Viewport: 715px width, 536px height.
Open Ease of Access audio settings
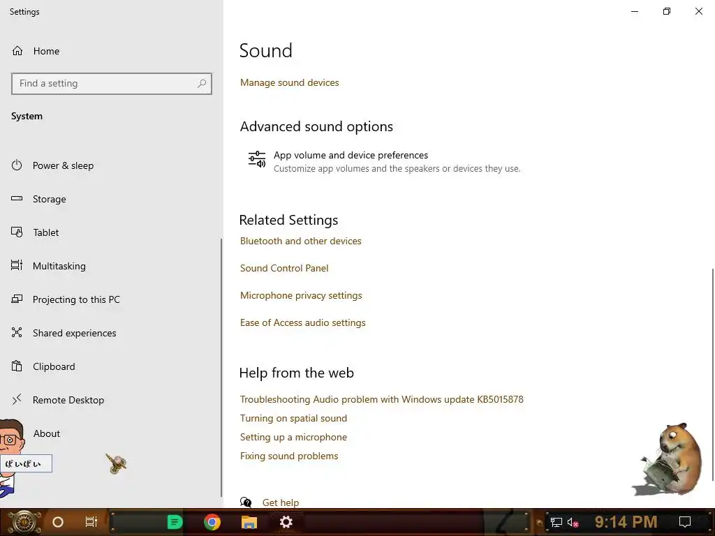(303, 322)
